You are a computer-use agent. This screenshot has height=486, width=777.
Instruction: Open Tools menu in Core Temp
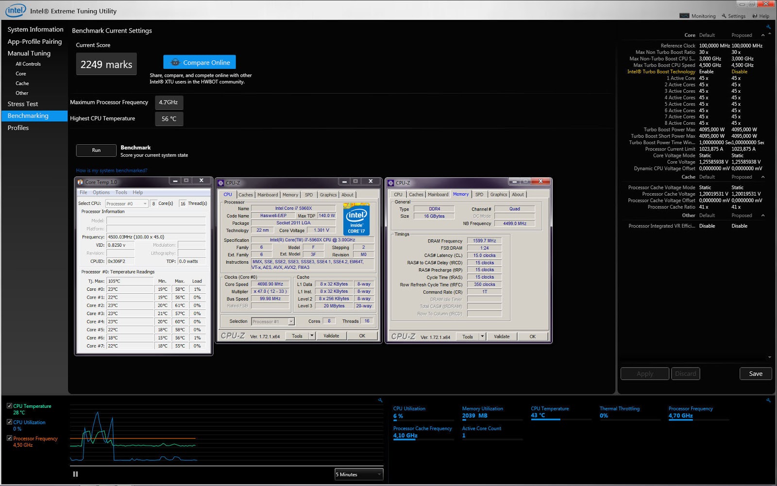tap(121, 192)
